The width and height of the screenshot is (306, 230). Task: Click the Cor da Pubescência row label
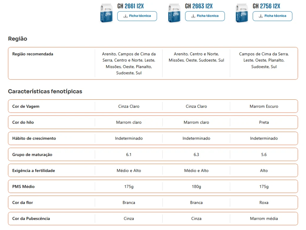point(31,218)
